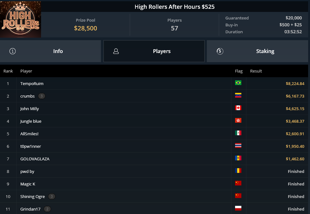Click the Hong Kong flag beside Jungle blue

point(239,120)
